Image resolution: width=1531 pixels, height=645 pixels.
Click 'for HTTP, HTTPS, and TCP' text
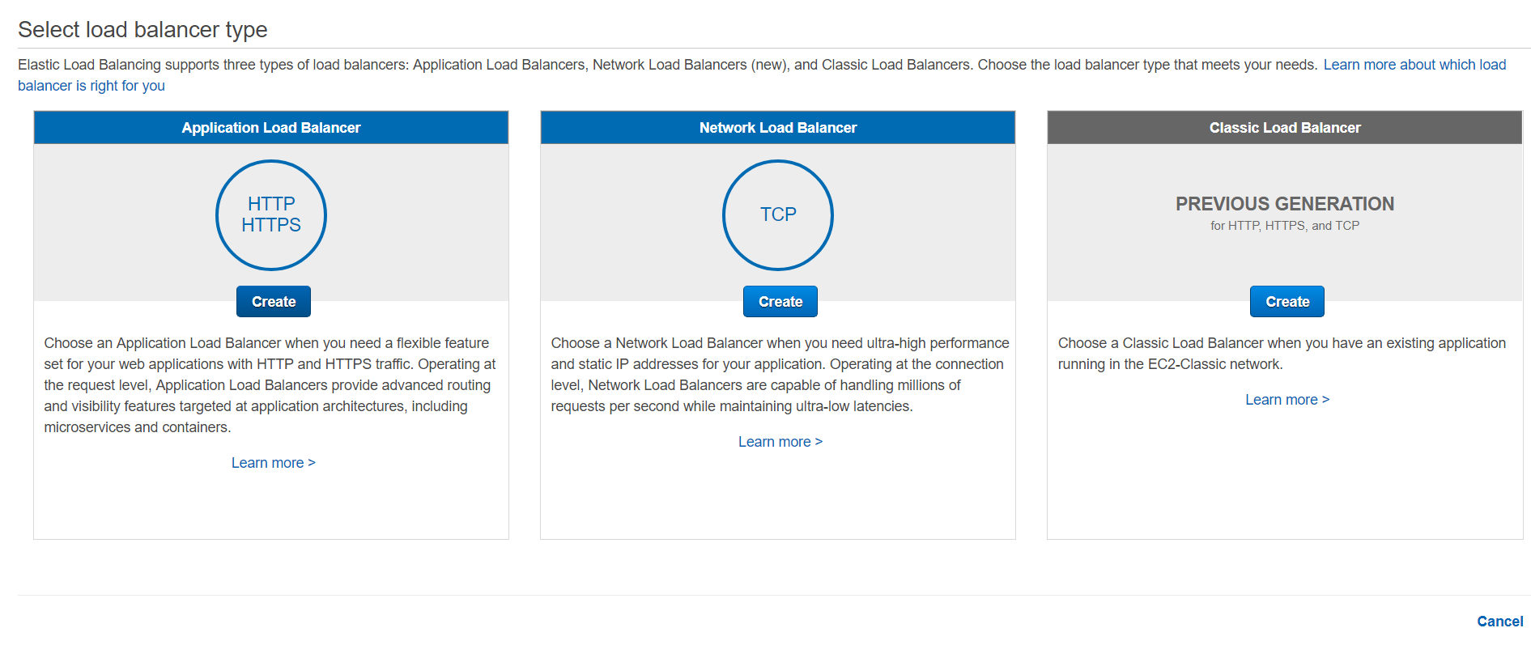[x=1285, y=226]
